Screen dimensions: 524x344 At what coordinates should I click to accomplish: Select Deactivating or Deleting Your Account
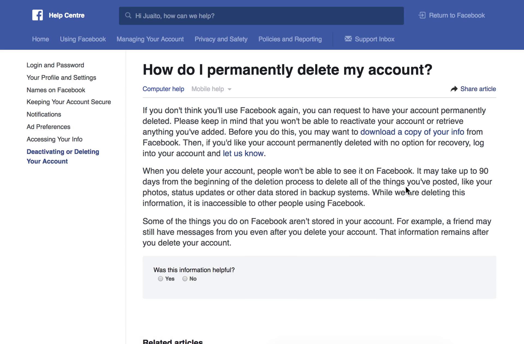(63, 156)
